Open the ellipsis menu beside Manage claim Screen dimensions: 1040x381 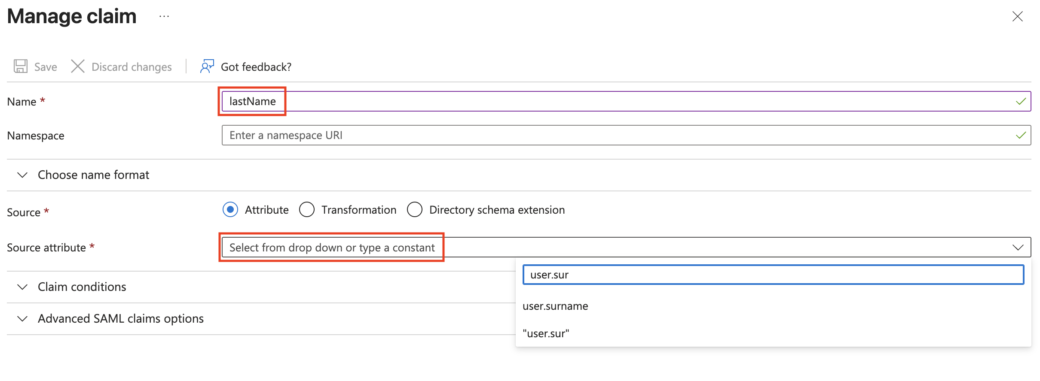(164, 17)
